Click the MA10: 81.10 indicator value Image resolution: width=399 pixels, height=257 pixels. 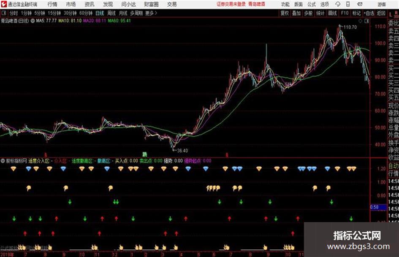coord(70,21)
